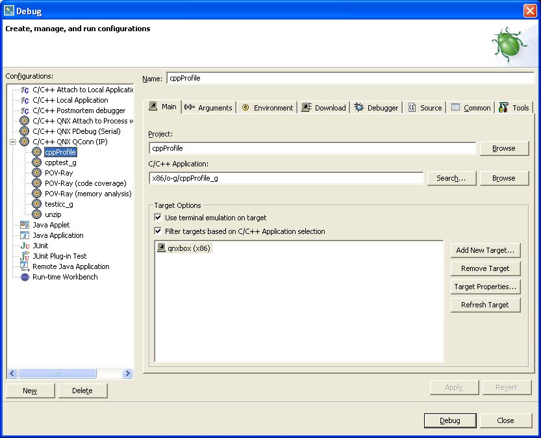Collapse the C/C++ QNX QConn (IP) branch

12,141
